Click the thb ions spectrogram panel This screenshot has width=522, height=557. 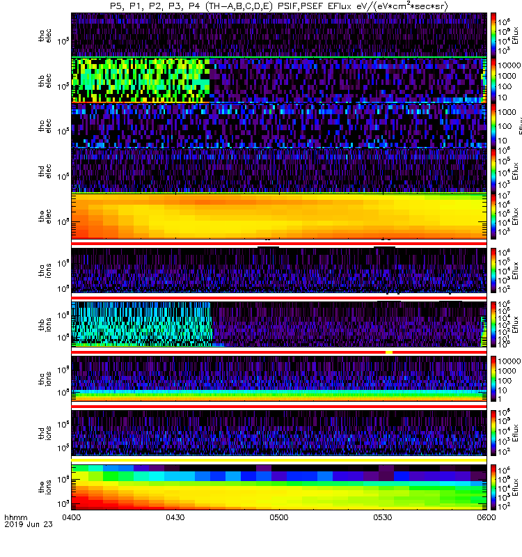tap(279, 324)
